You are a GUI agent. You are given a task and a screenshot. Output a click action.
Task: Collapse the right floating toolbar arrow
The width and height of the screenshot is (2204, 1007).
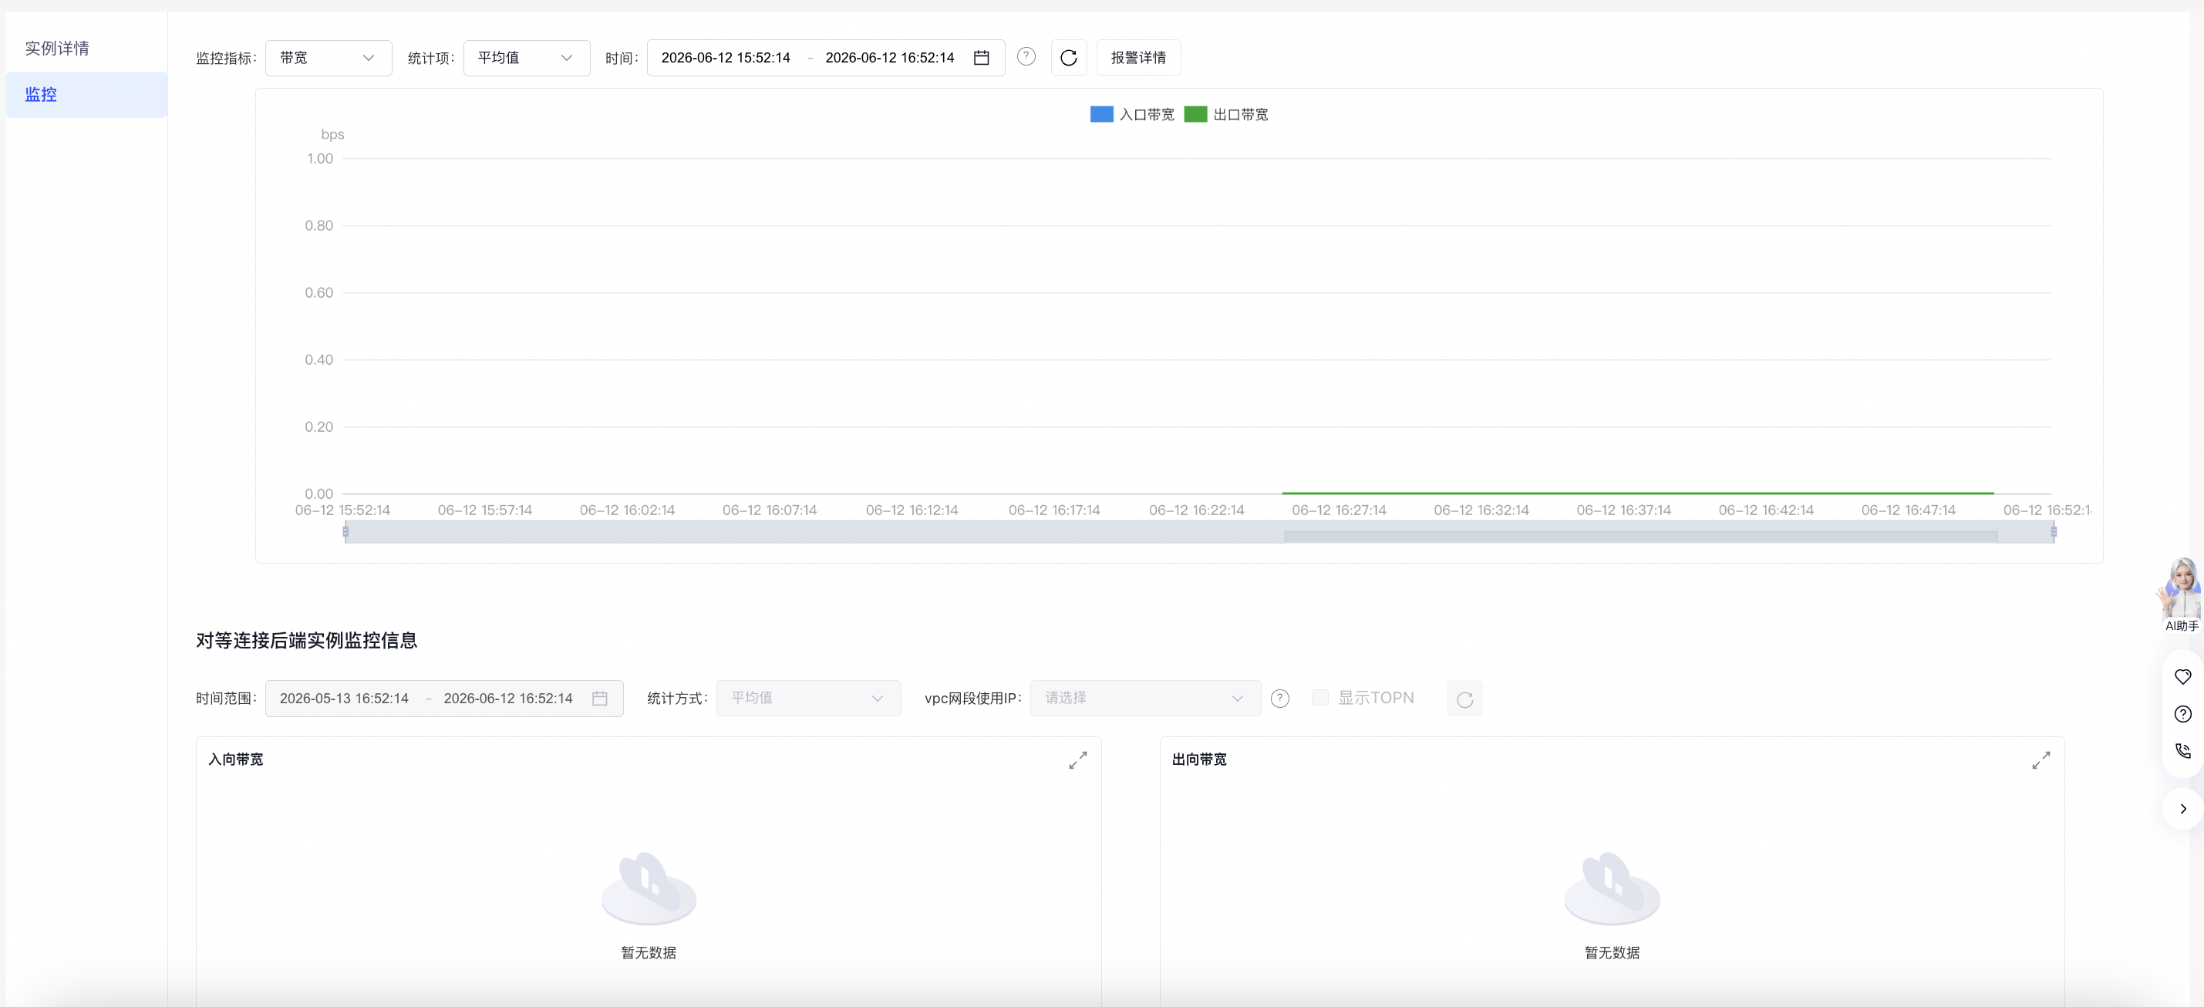[2182, 809]
